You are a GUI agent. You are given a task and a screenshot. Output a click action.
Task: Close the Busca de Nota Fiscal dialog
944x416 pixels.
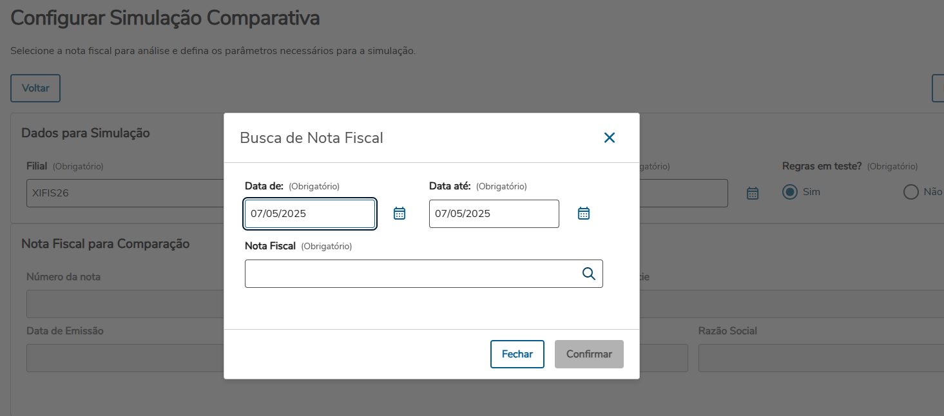point(609,138)
